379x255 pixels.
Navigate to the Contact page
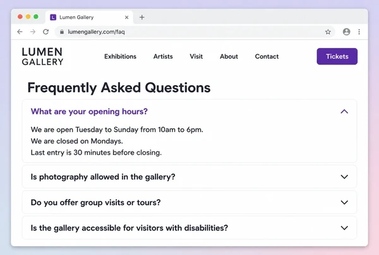(267, 57)
